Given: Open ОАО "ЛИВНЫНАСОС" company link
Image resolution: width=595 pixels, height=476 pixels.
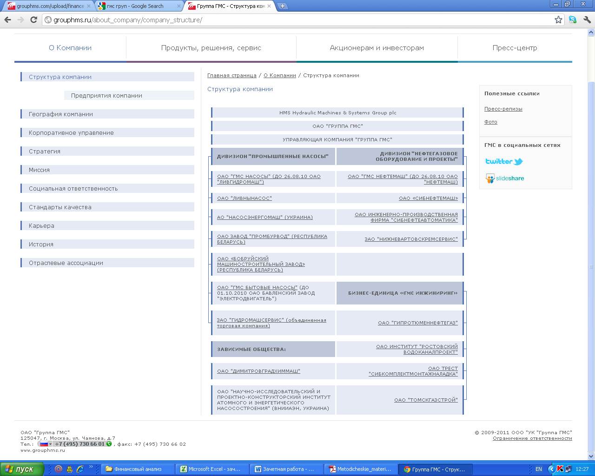Looking at the screenshot, I should [x=245, y=198].
